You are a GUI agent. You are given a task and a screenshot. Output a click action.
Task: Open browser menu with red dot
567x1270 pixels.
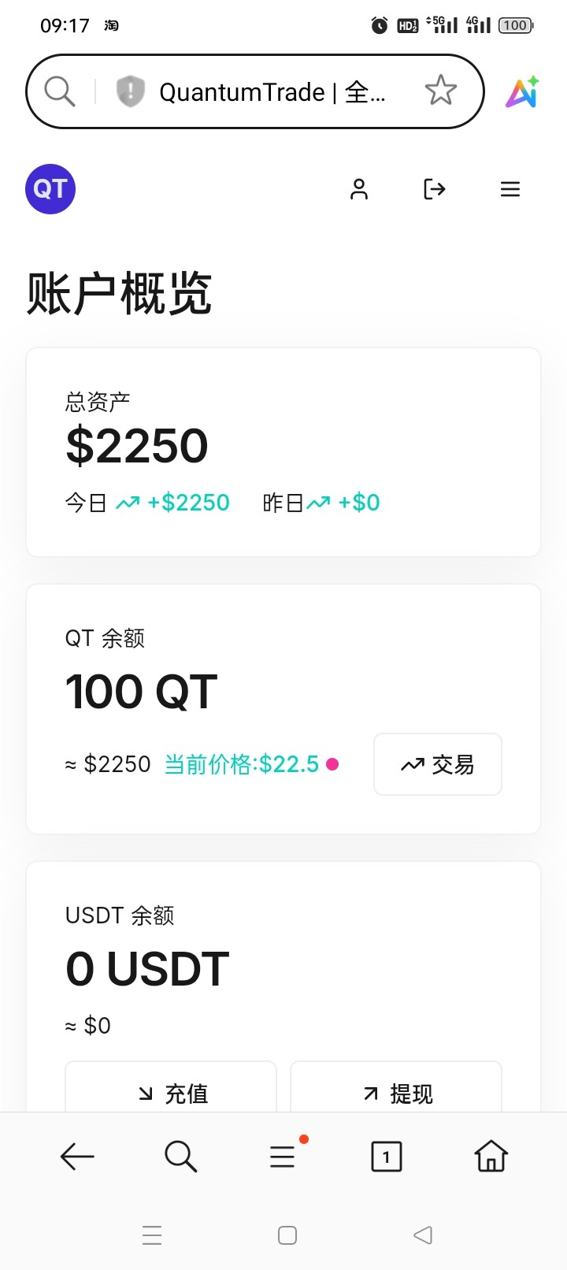[x=283, y=1157]
